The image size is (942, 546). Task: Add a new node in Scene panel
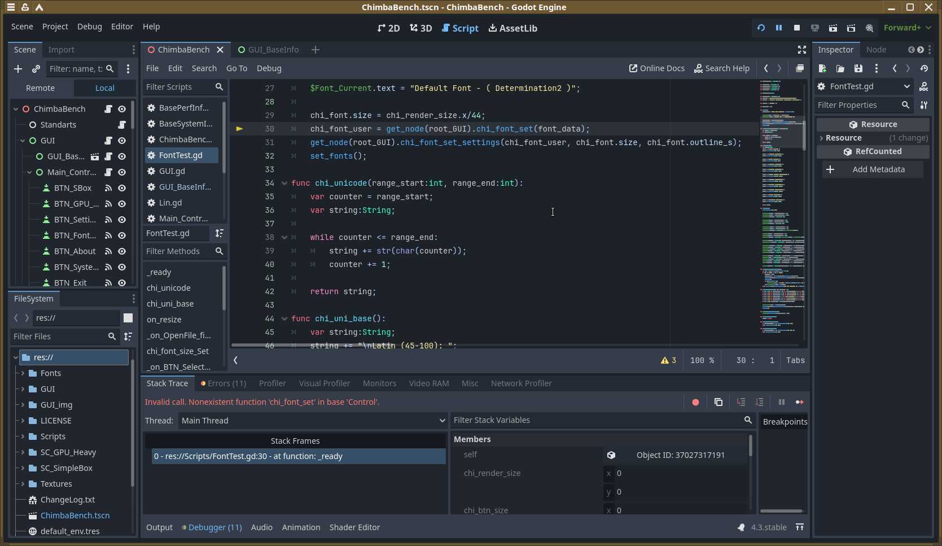[18, 69]
